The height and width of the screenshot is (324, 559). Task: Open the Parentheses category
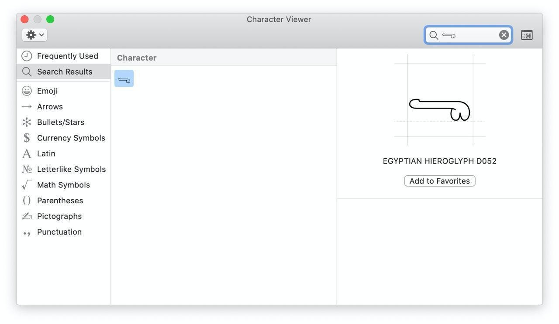point(63,201)
